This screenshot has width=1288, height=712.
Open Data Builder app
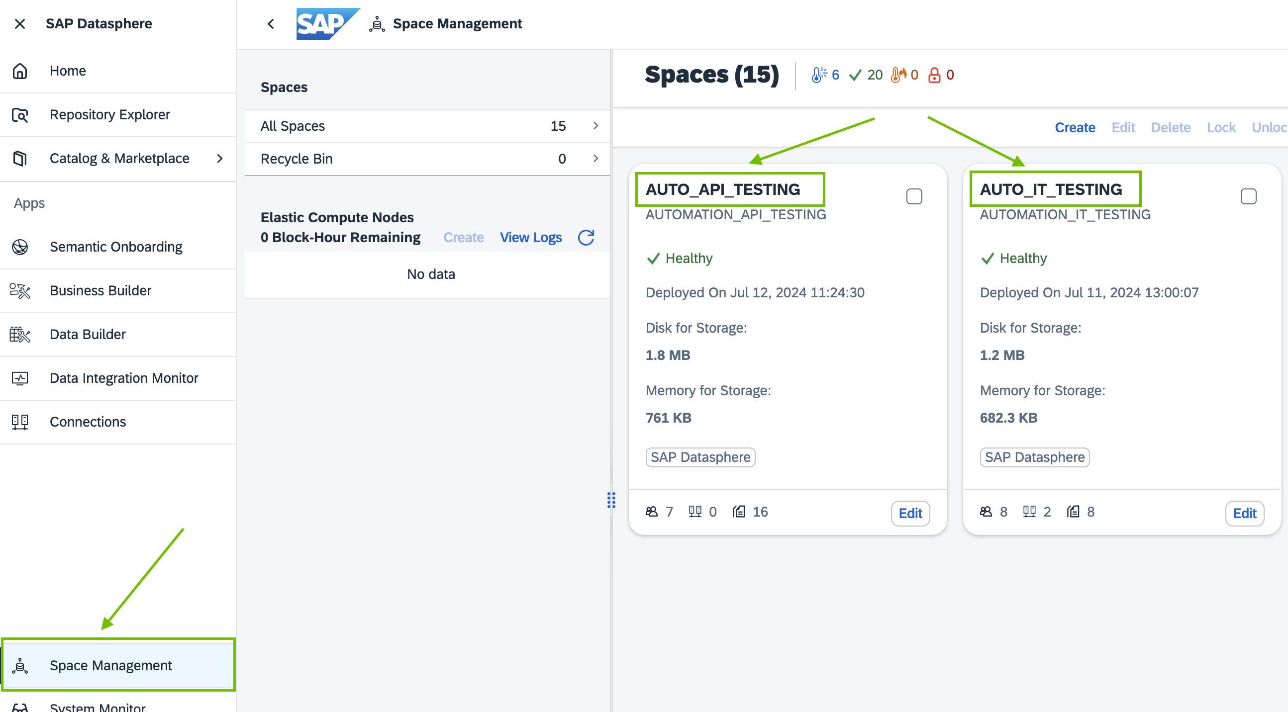[88, 334]
